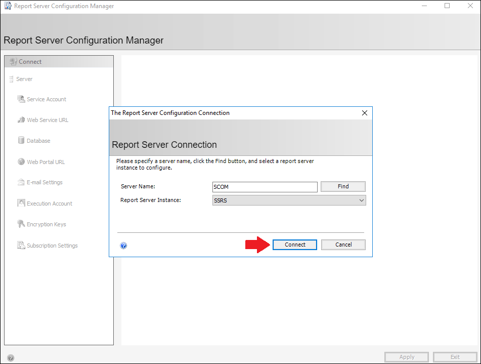481x364 pixels.
Task: Click the Web Portal URL globe icon
Action: (21, 161)
